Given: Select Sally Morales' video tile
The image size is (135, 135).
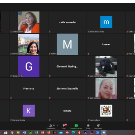Looking at the screenshot, I should [106, 88].
